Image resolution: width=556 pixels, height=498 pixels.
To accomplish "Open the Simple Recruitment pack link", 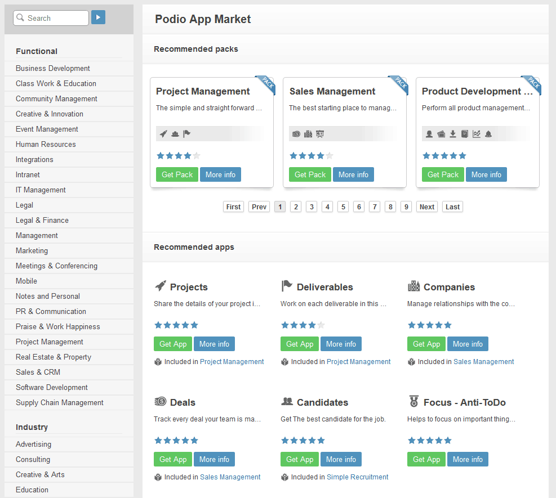I will 357,477.
